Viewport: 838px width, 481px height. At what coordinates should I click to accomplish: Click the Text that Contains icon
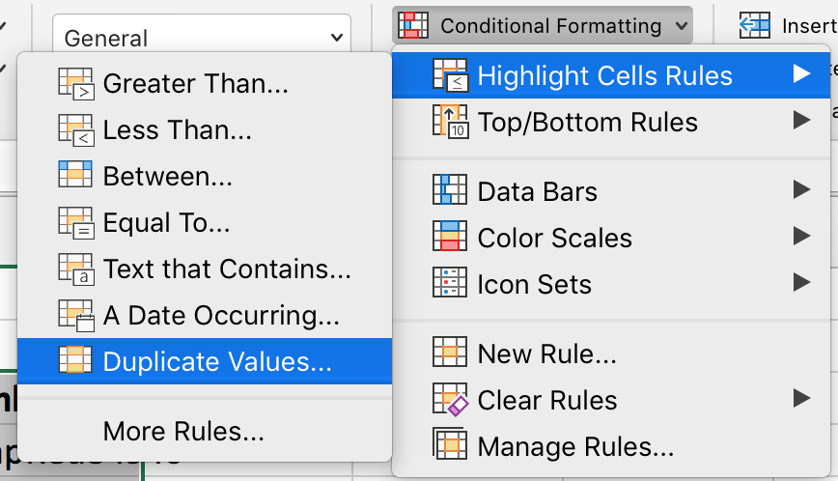[75, 269]
